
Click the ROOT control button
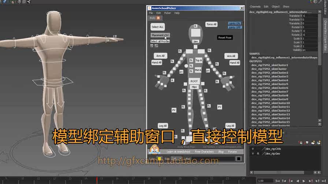pyautogui.click(x=194, y=81)
